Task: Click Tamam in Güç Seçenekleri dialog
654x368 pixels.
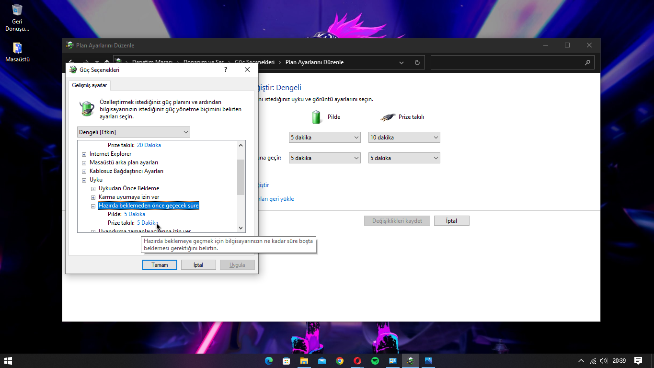Action: pyautogui.click(x=160, y=265)
